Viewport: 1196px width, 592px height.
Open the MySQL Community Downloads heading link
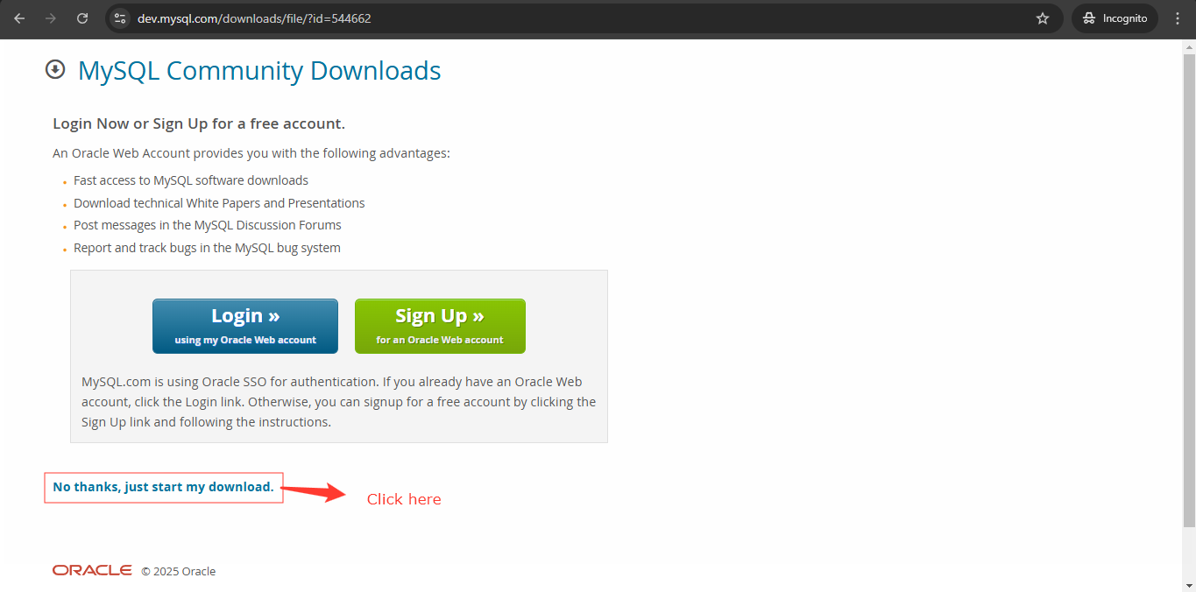pyautogui.click(x=259, y=70)
